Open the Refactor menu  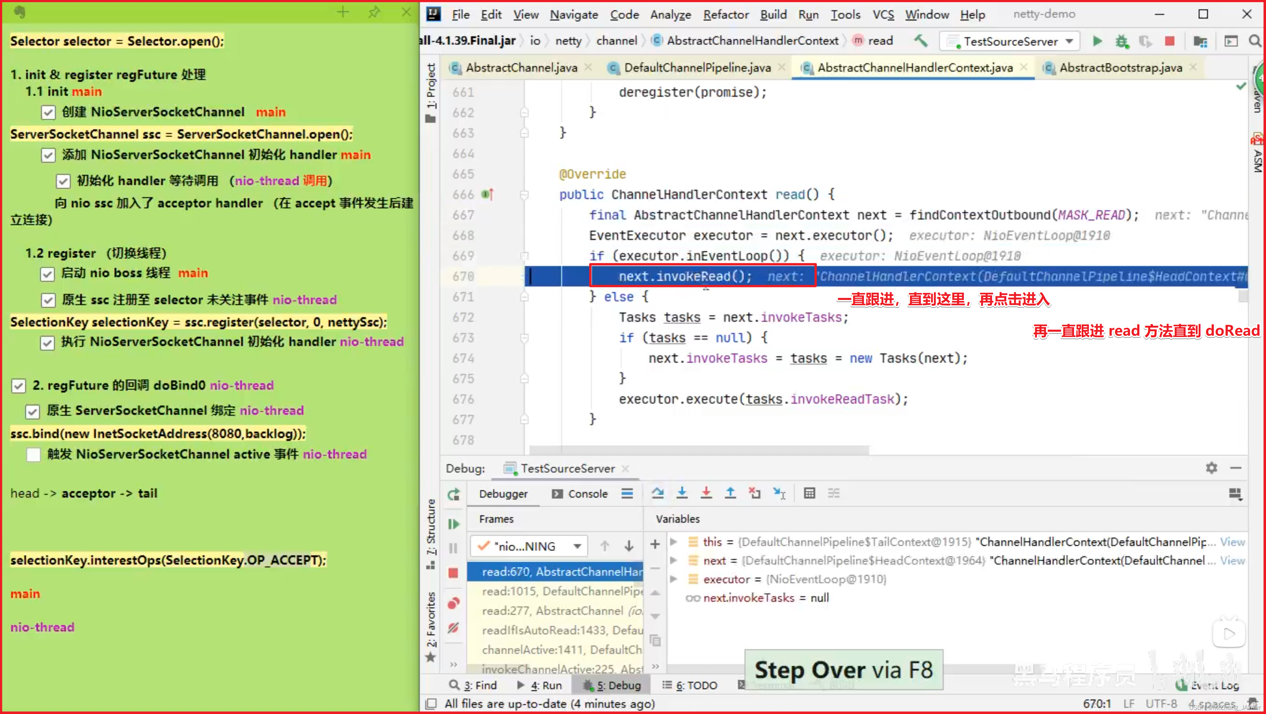coord(725,15)
